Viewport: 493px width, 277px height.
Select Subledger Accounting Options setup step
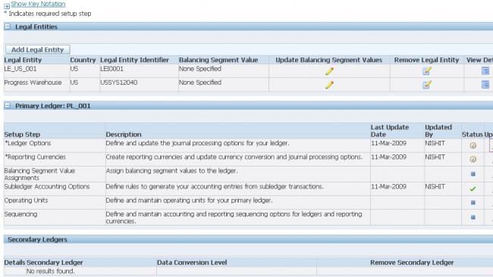coord(47,187)
